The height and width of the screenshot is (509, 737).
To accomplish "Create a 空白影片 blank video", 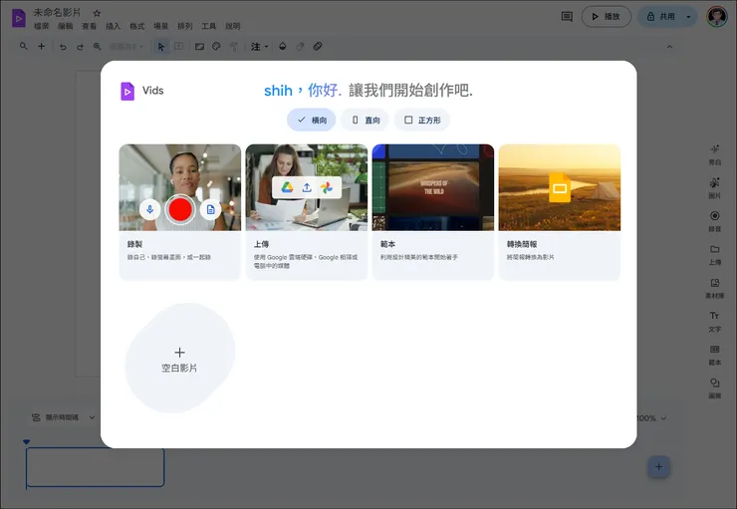I will tap(179, 359).
